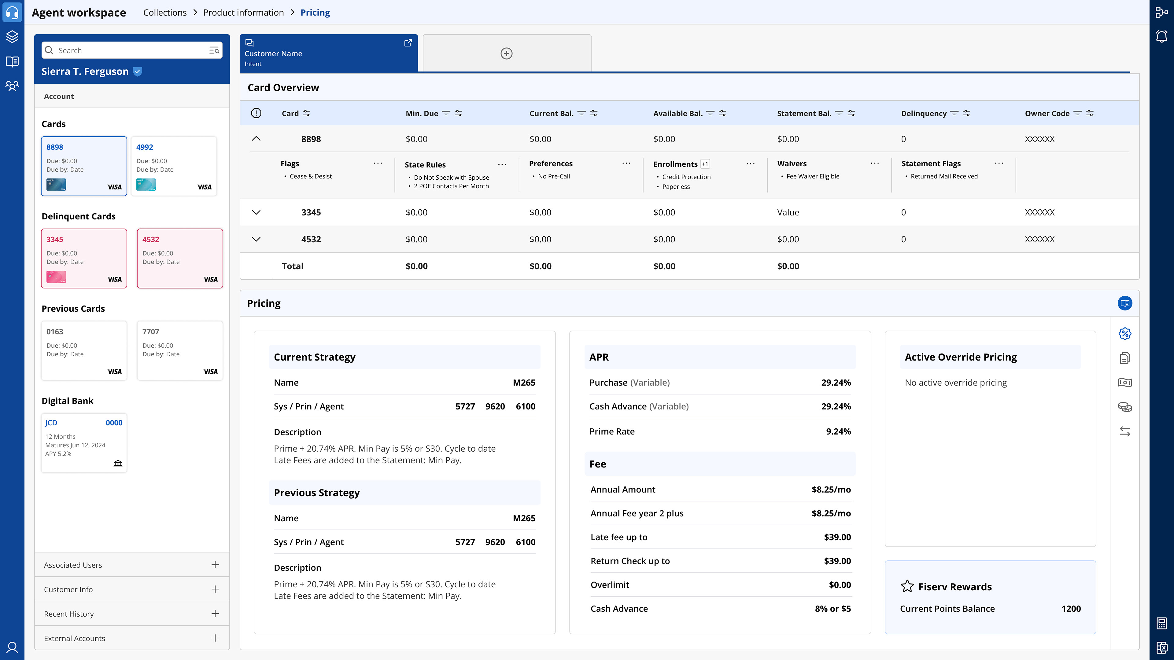This screenshot has width=1174, height=660.
Task: Toggle the Owner Code sort icon
Action: point(1077,113)
